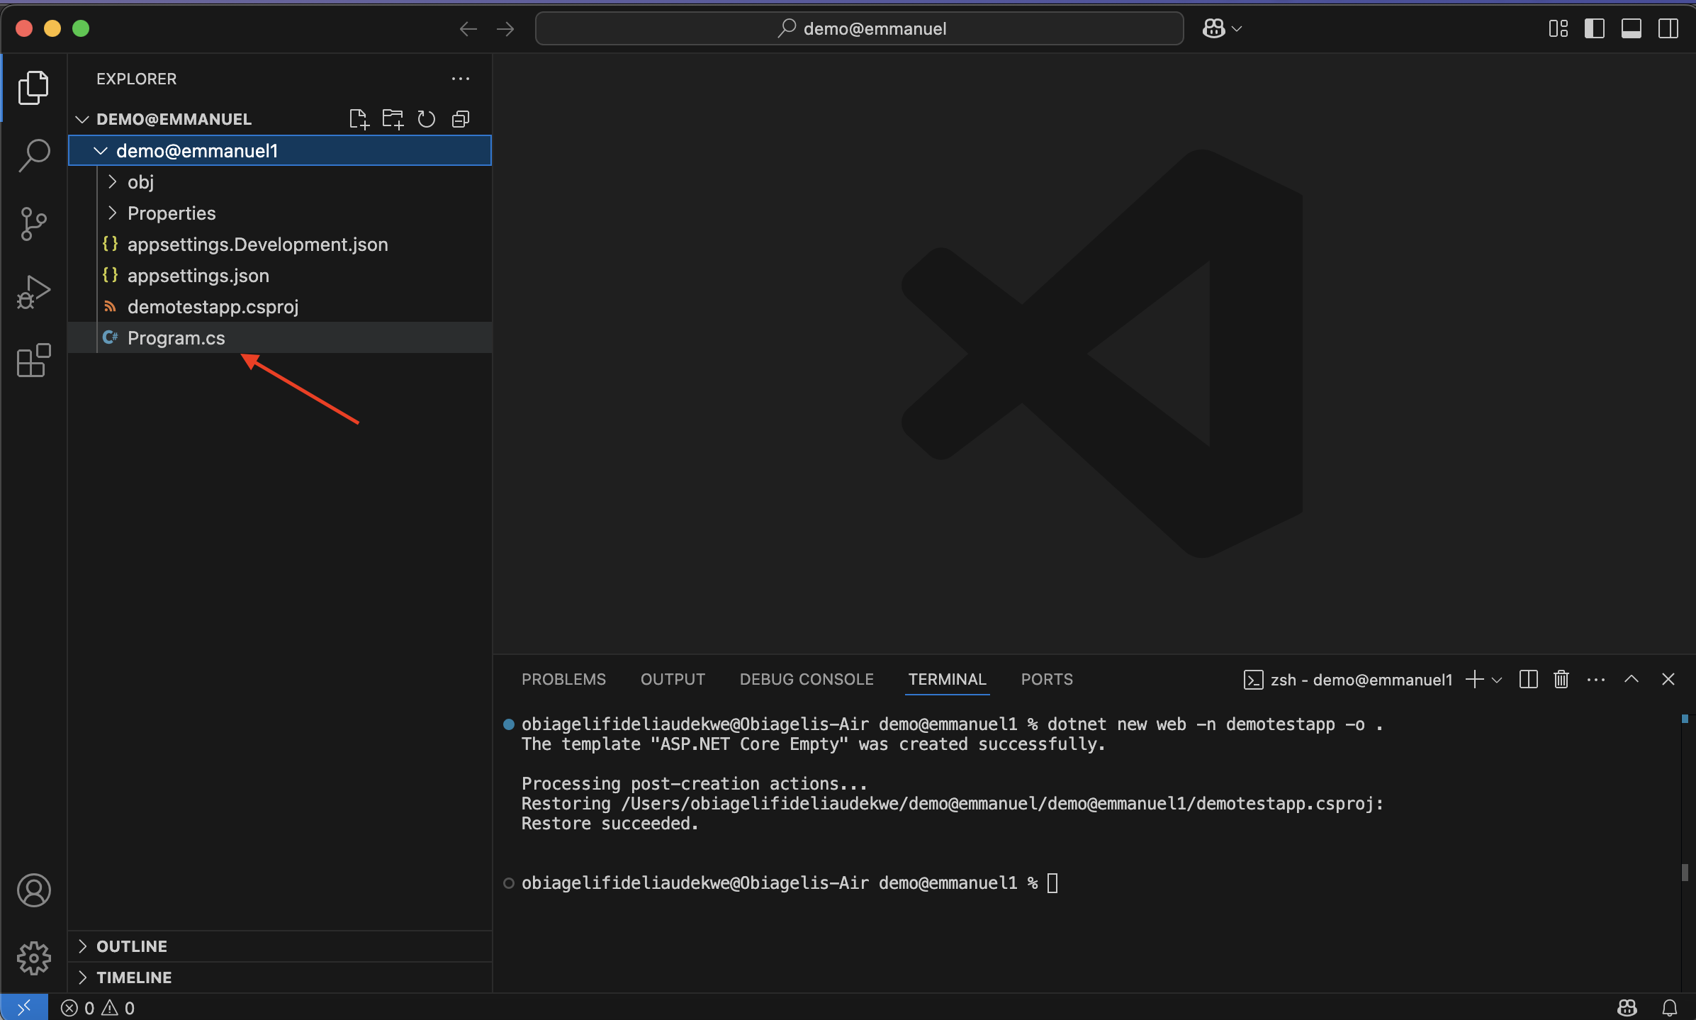Viewport: 1696px width, 1020px height.
Task: Open the Copilot dropdown chevron in title bar
Action: coord(1237,29)
